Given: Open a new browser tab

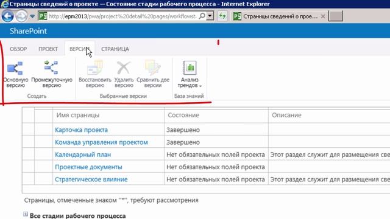Looking at the screenshot, I should pyautogui.click(x=336, y=16).
